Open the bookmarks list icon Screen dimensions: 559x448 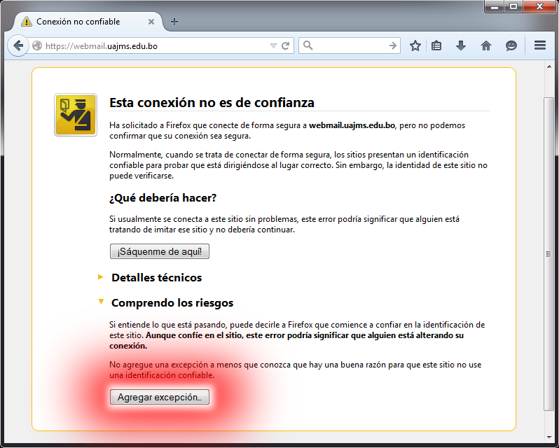pyautogui.click(x=437, y=45)
